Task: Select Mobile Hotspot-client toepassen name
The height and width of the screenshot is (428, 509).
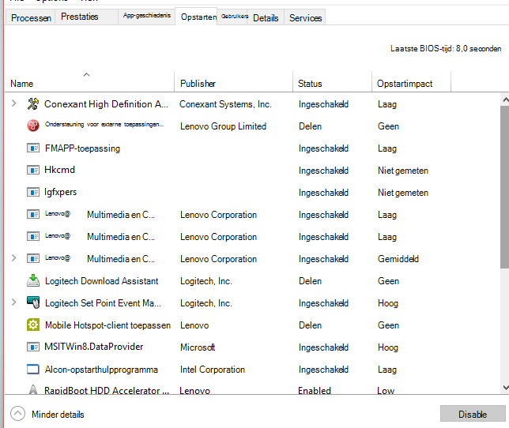Action: coord(107,325)
